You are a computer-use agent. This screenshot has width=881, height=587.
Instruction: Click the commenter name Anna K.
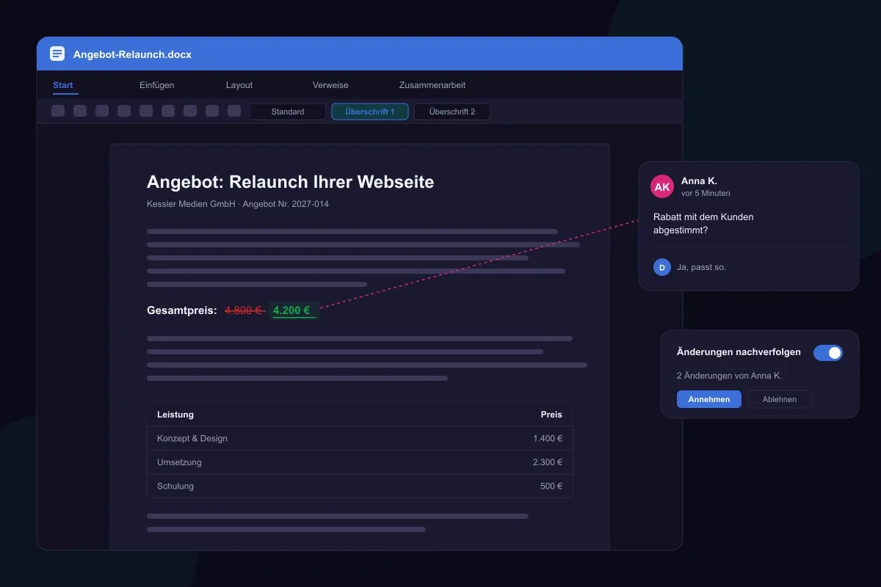click(699, 181)
